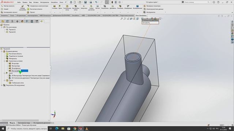Open Глобальная сетка settings
The image size is (234, 131).
tap(67, 8)
